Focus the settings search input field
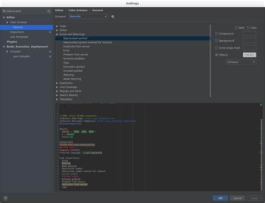Screen dimensions: 265x203 [26, 11]
